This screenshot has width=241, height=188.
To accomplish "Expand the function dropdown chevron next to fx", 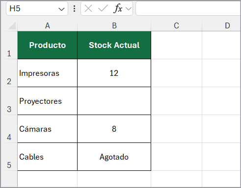I will click(129, 9).
